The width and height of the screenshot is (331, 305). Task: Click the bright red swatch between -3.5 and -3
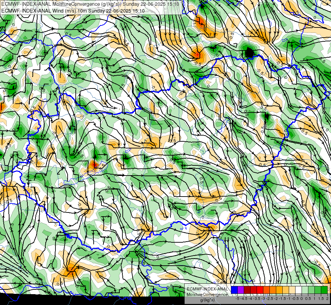pos(260,290)
